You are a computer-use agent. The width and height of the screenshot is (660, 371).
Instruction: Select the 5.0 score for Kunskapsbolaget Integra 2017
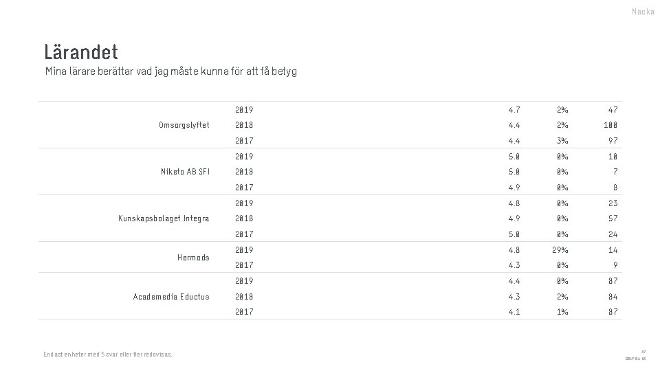pyautogui.click(x=514, y=234)
